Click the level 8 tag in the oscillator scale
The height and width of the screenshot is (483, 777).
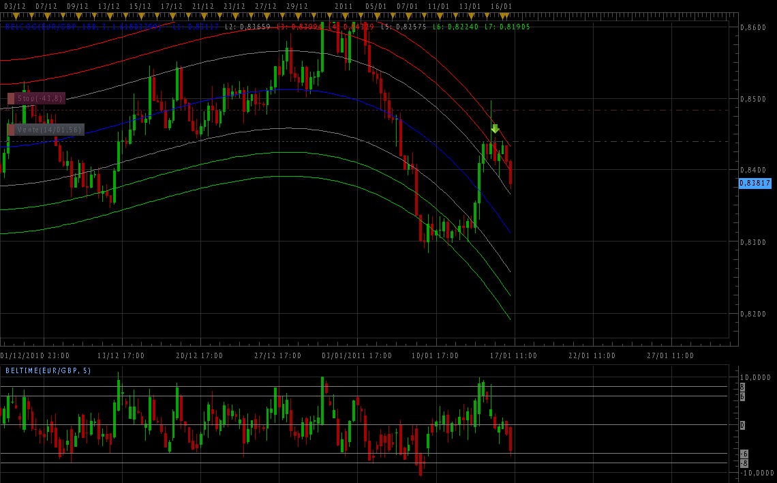742,387
